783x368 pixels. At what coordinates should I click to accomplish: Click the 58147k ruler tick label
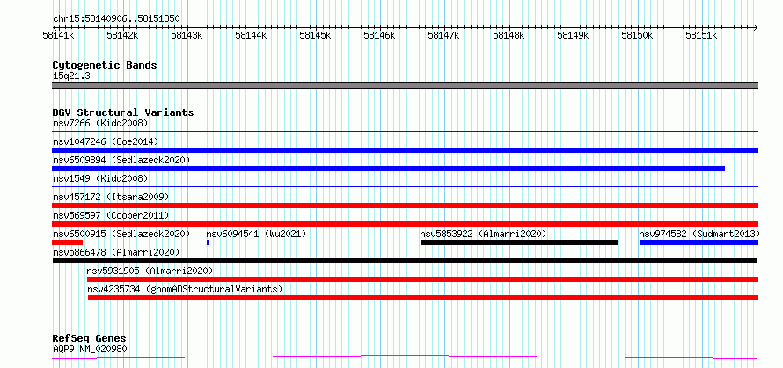(444, 35)
